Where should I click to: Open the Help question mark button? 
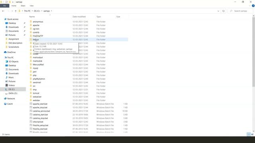pos(253,6)
